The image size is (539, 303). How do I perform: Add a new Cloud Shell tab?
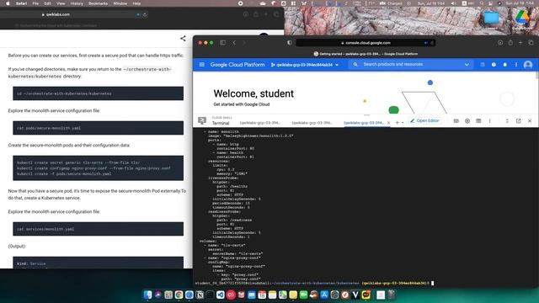[397, 123]
